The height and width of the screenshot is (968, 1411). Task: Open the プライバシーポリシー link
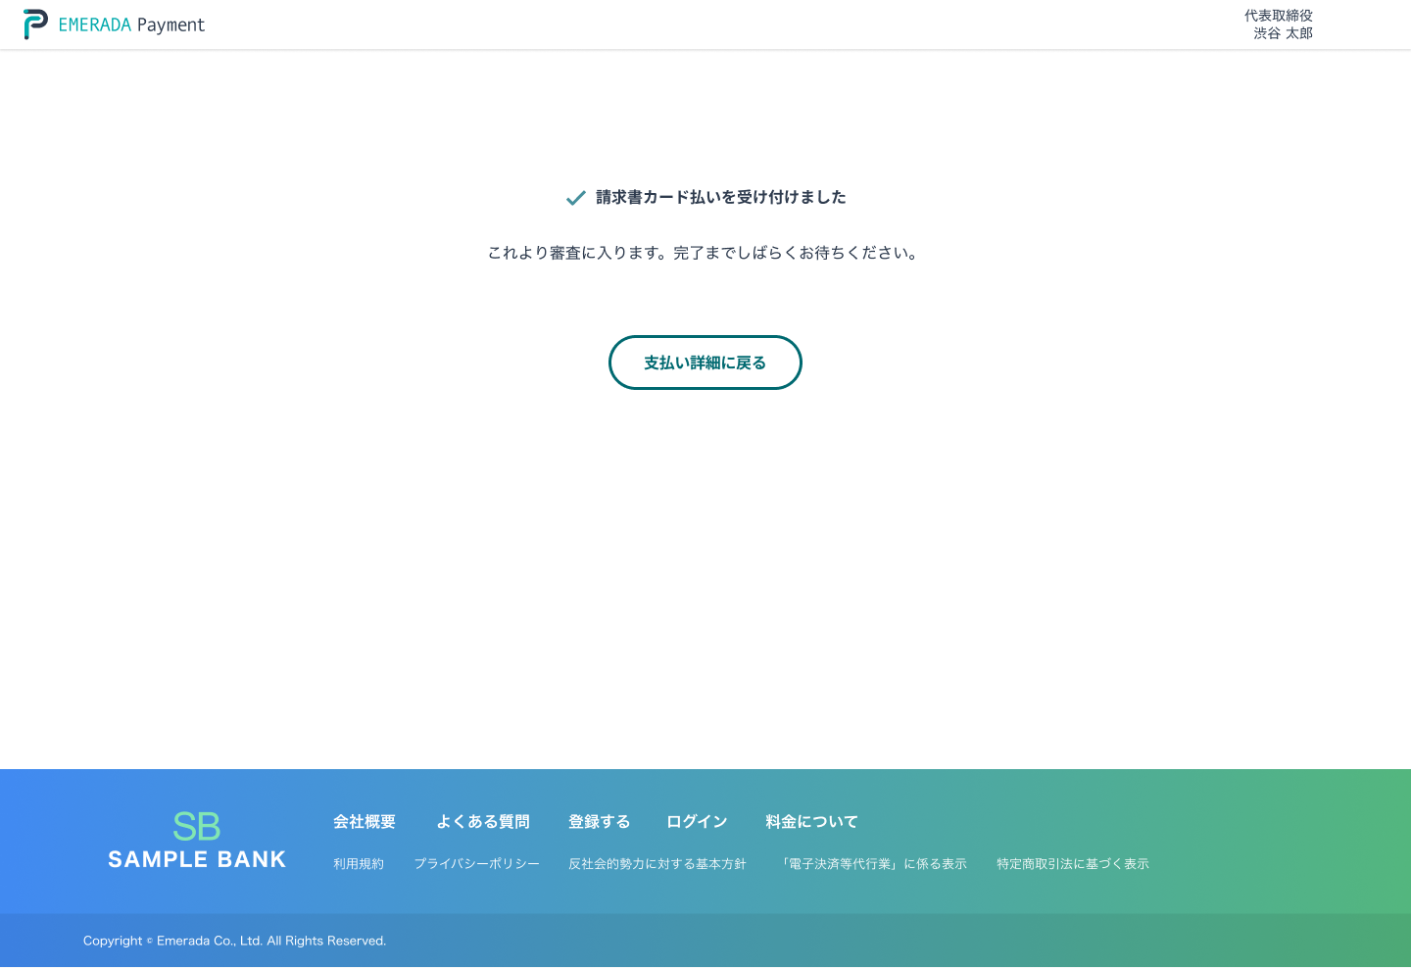point(476,864)
